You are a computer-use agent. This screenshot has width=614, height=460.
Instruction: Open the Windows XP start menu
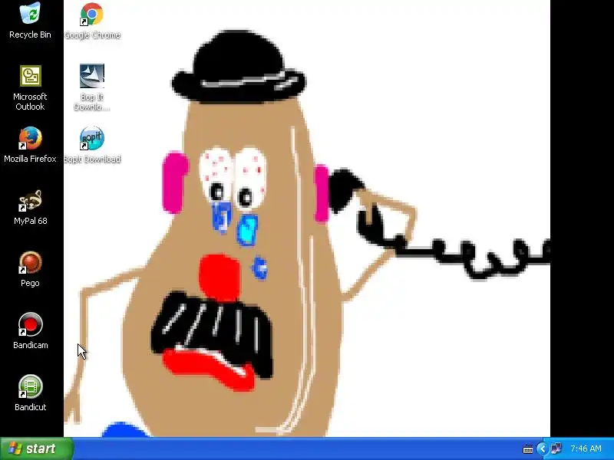tap(37, 449)
